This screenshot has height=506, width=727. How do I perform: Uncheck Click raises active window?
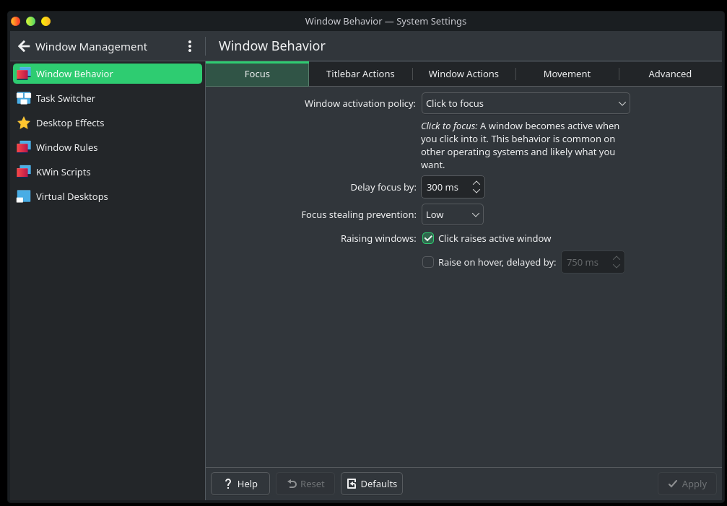pos(428,238)
